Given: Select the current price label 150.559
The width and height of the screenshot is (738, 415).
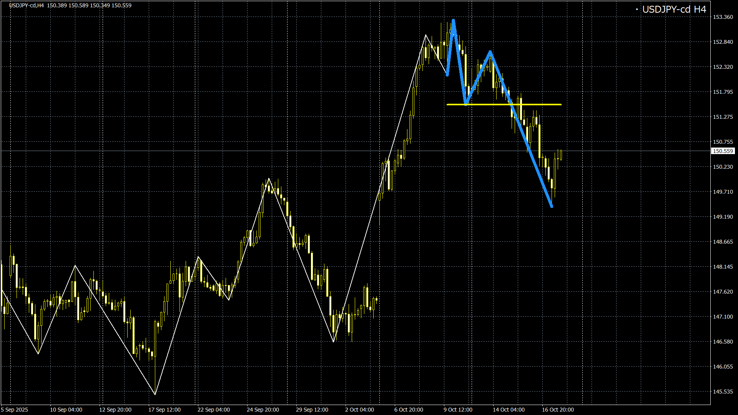Looking at the screenshot, I should pos(723,151).
